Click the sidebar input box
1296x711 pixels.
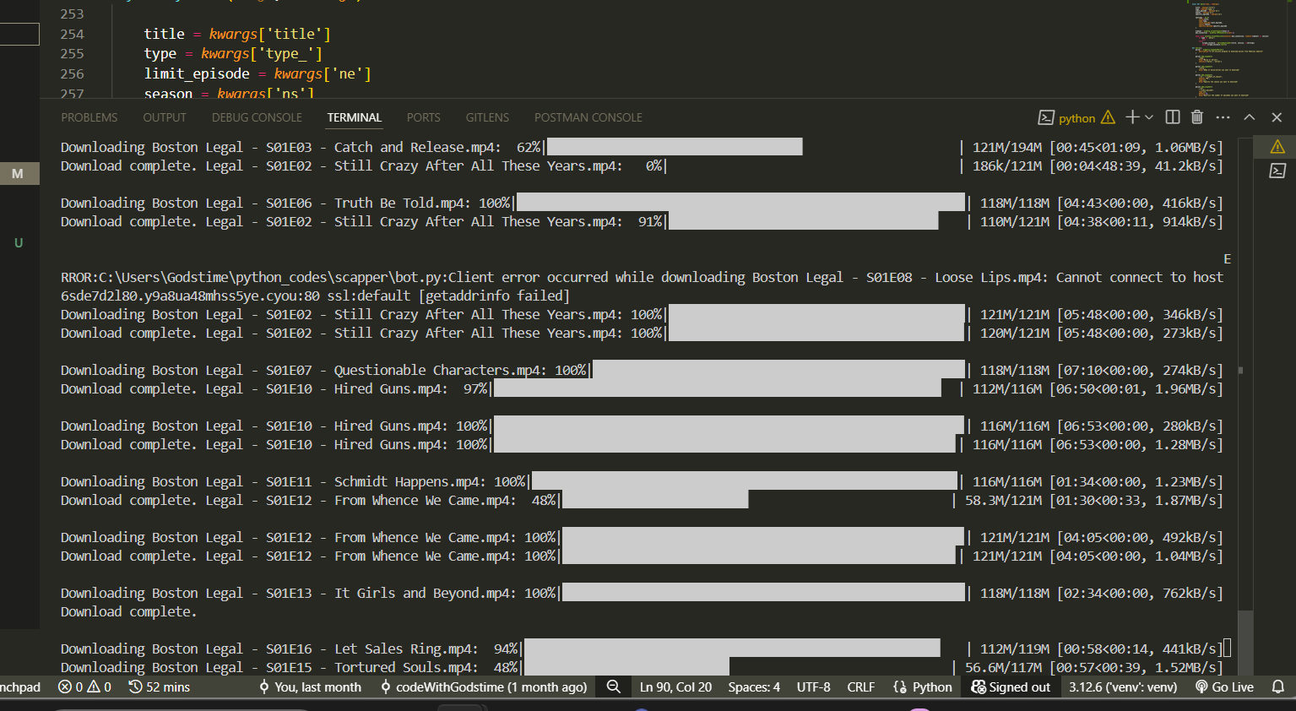[x=19, y=34]
